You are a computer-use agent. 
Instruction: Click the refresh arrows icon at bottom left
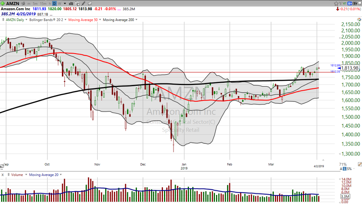[x=2, y=166]
